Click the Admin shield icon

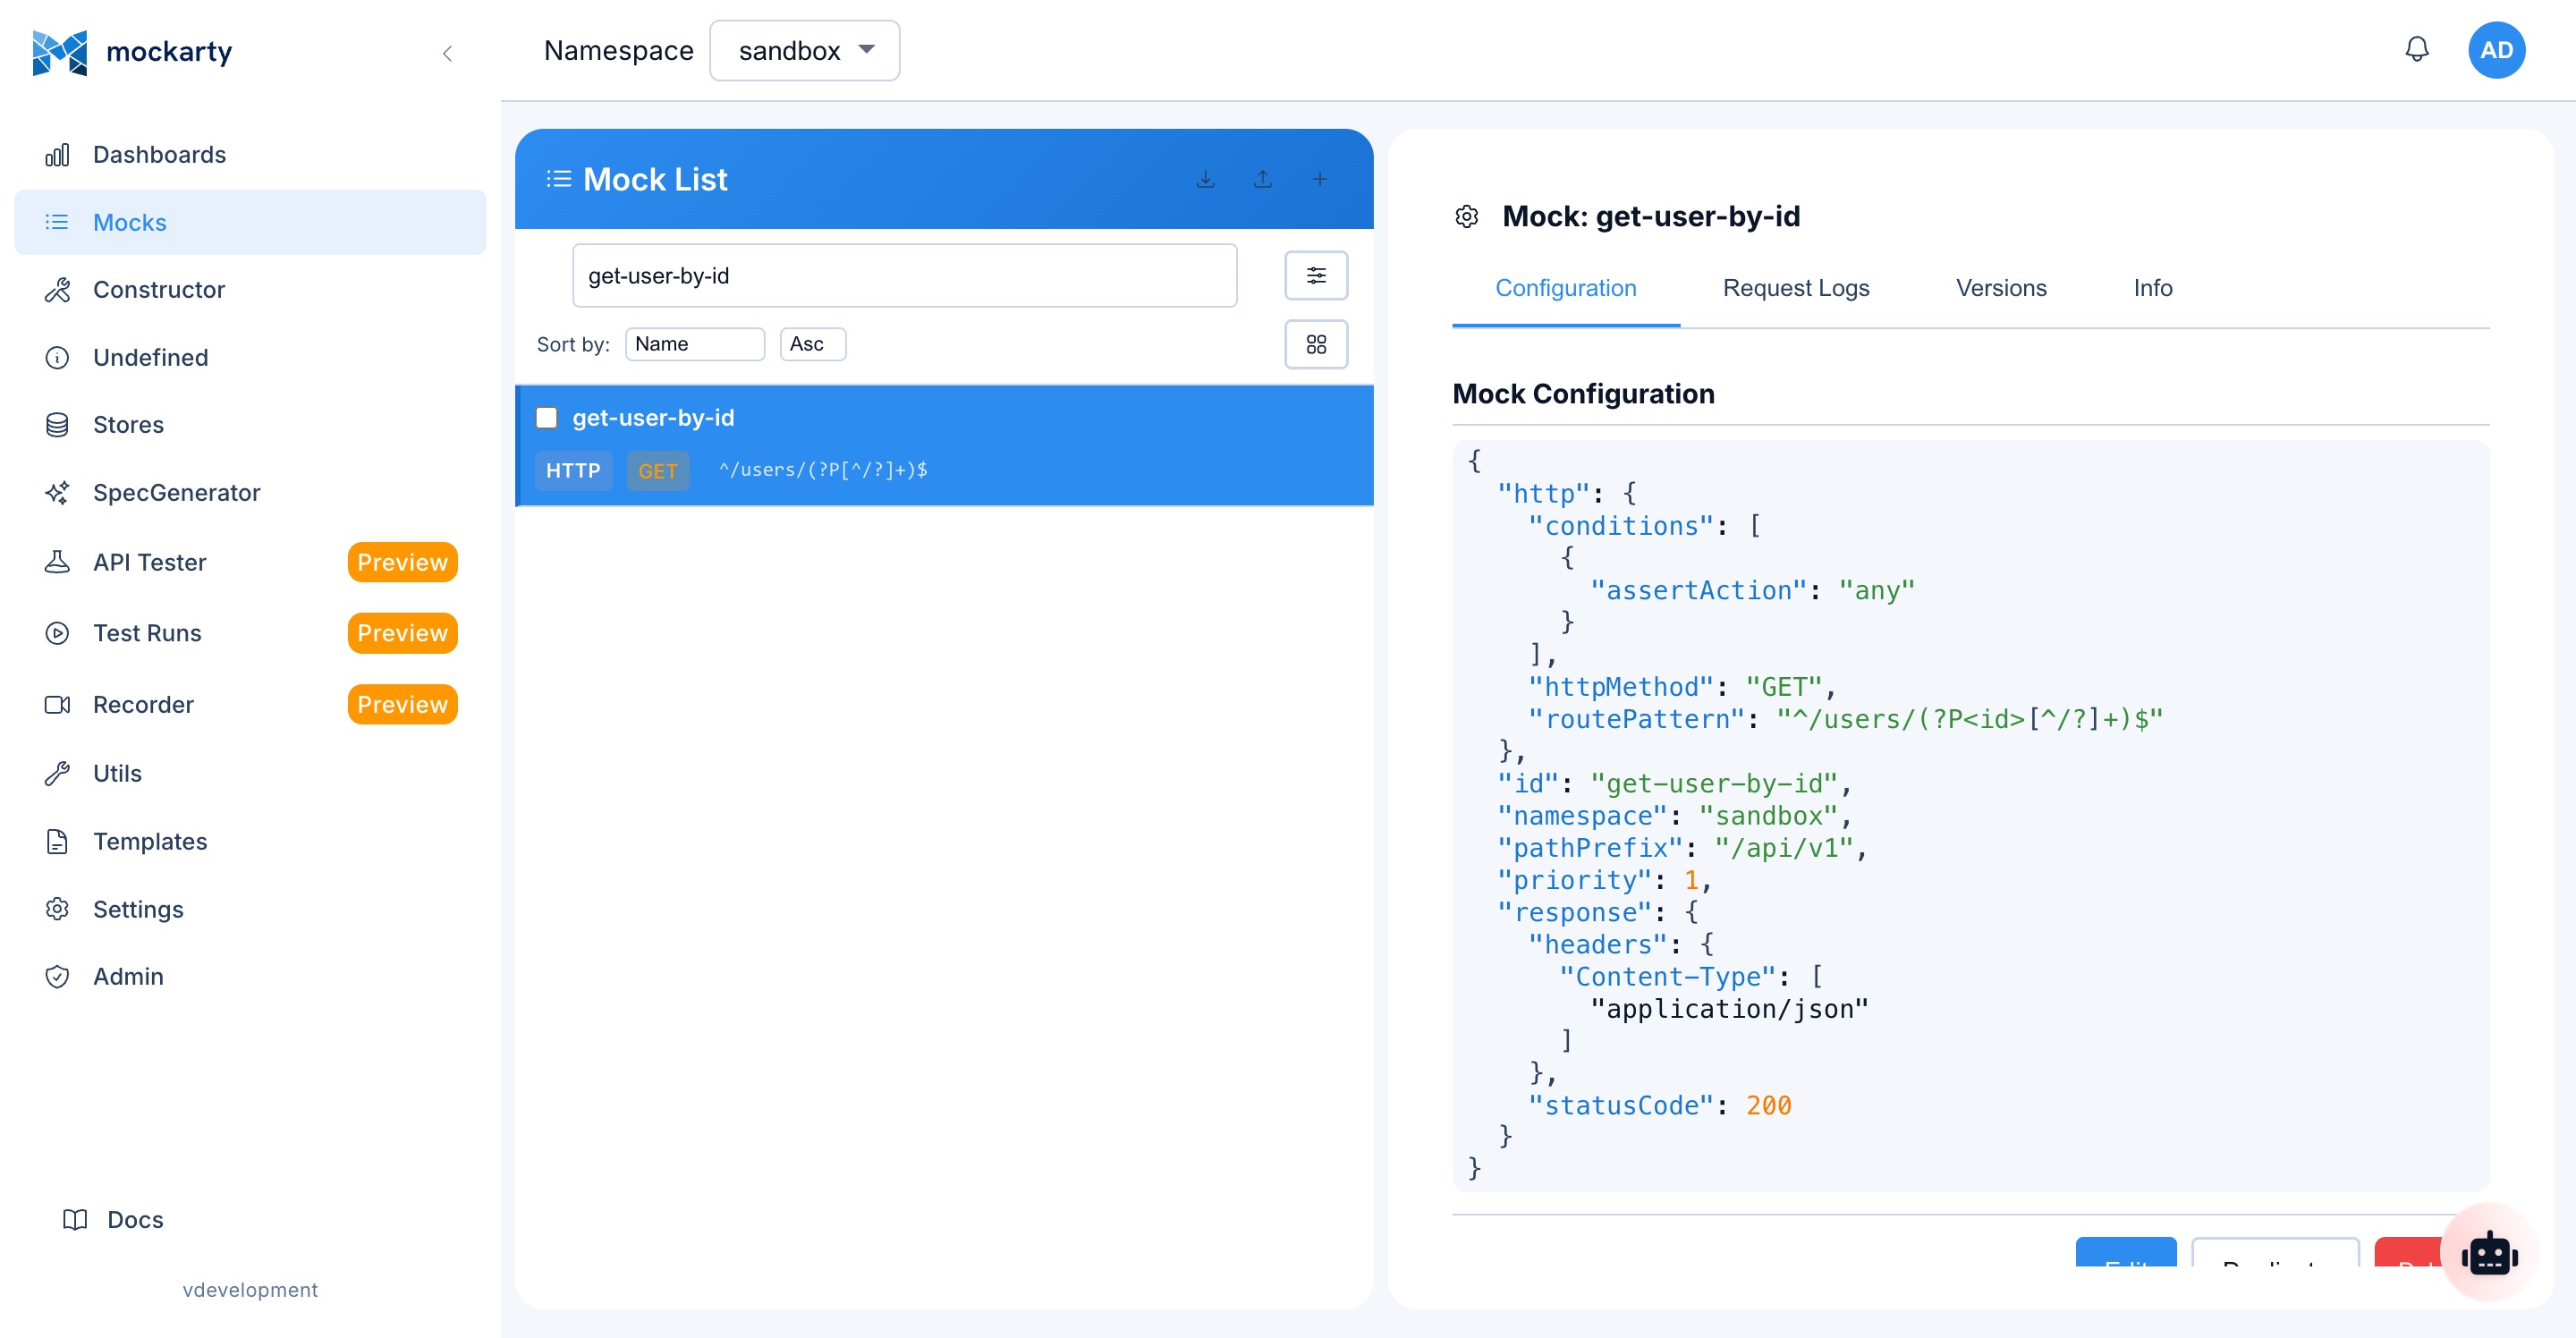click(57, 976)
